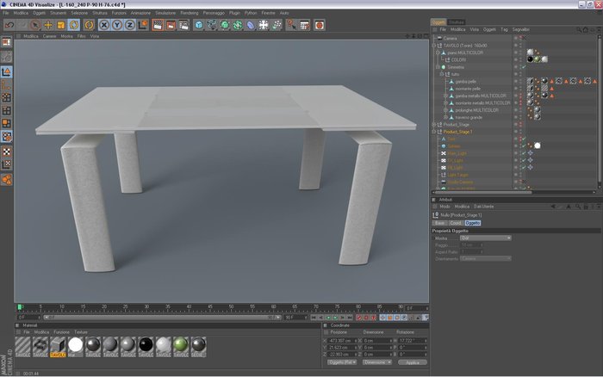Select the Rotate tool icon
This screenshot has width=603, height=377.
pyautogui.click(x=74, y=25)
